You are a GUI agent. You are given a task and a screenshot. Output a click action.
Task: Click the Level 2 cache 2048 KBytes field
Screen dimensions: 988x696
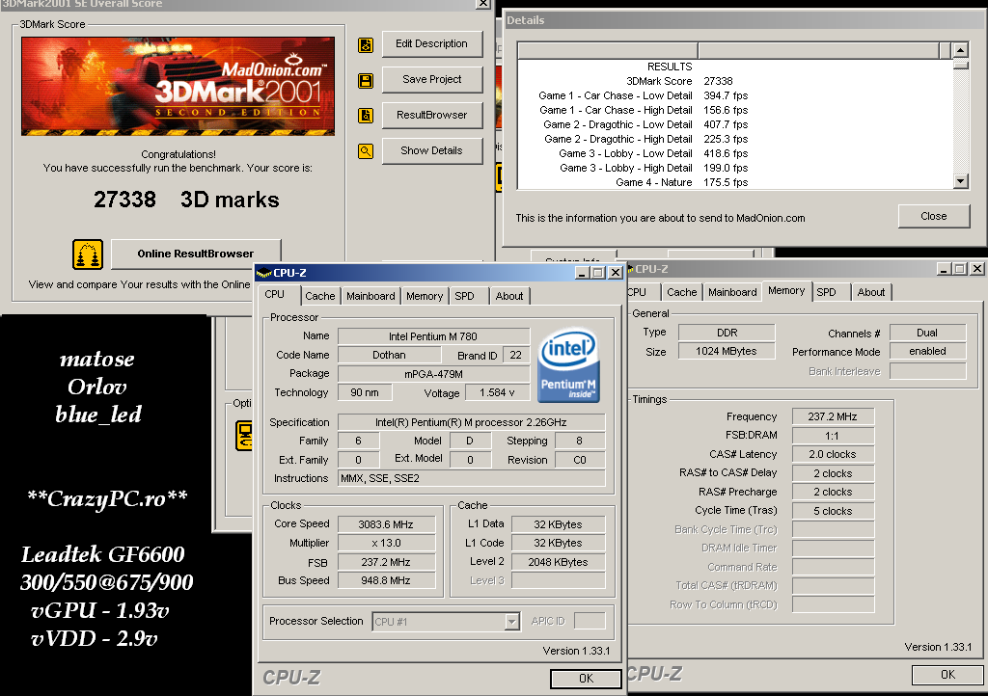(x=559, y=562)
